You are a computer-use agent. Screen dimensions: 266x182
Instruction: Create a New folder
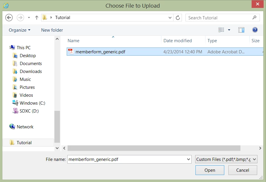(x=52, y=30)
